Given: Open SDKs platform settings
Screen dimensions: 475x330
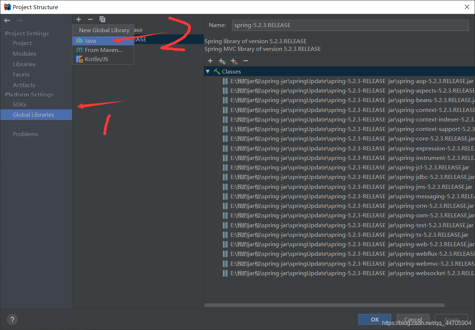Looking at the screenshot, I should click(x=19, y=104).
